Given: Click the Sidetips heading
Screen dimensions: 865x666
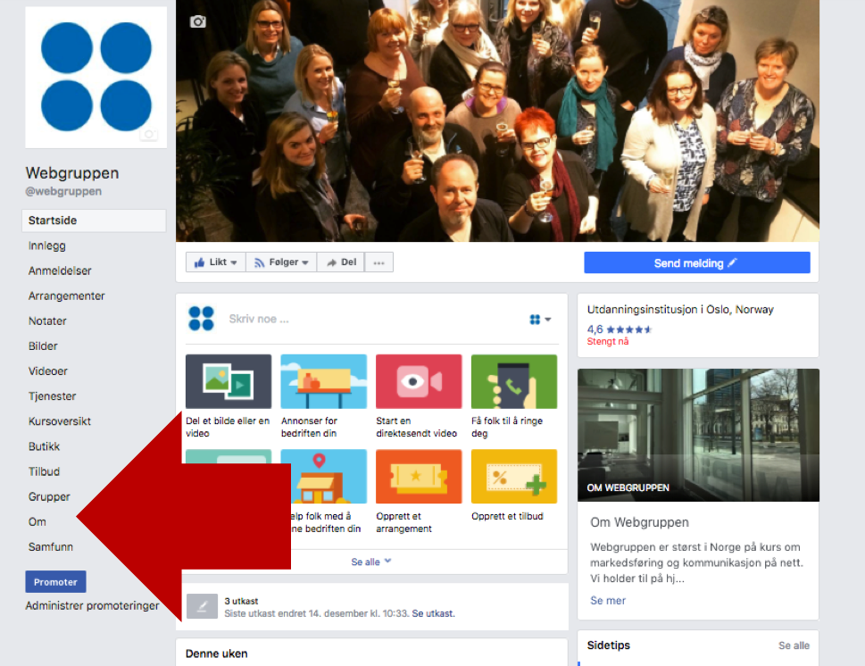Looking at the screenshot, I should tap(609, 645).
